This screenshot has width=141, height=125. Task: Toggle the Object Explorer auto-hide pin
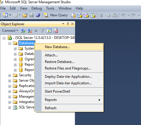pyautogui.click(x=68, y=24)
